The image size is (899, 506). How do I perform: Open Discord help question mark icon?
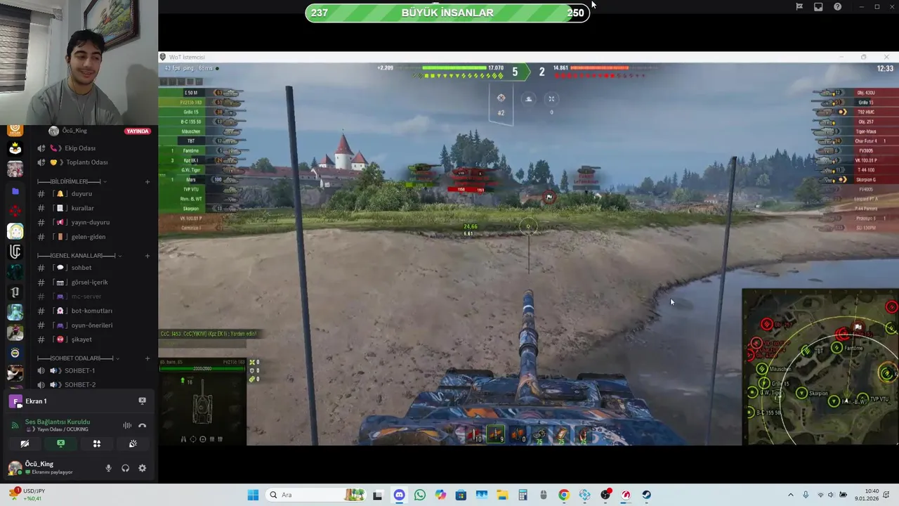pyautogui.click(x=837, y=6)
